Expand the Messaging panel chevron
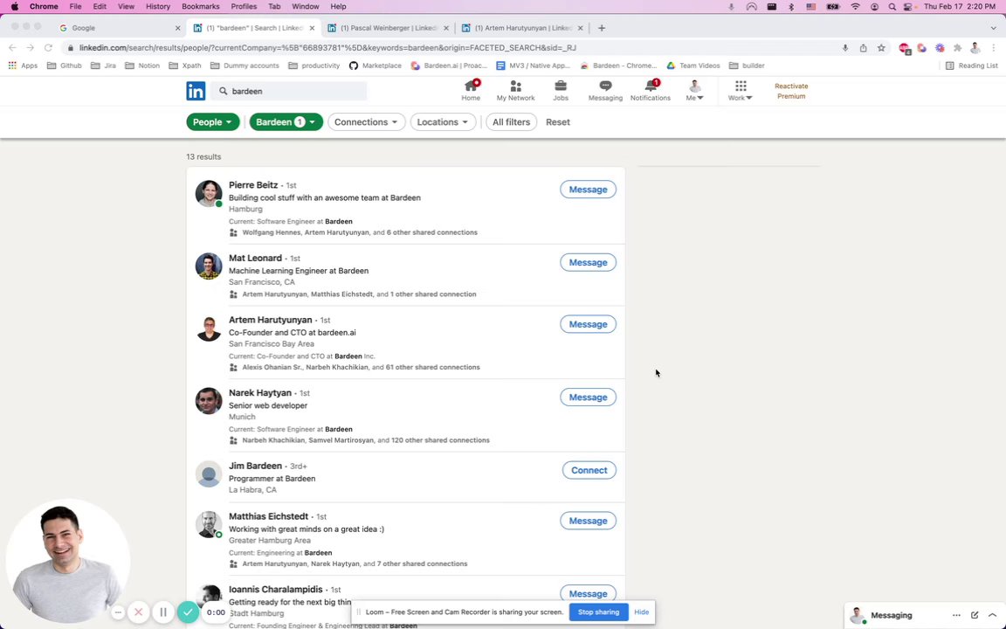 pyautogui.click(x=993, y=615)
